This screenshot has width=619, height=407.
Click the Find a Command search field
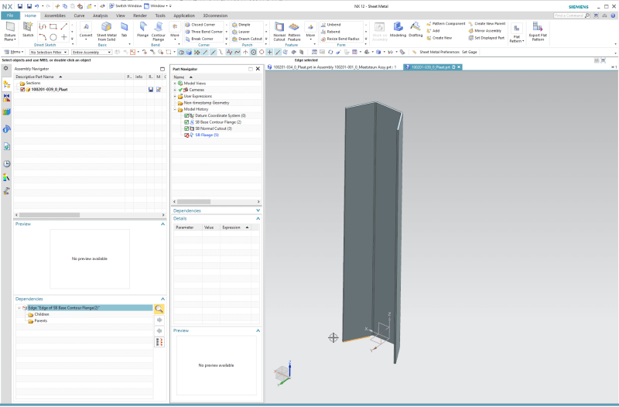coord(569,15)
